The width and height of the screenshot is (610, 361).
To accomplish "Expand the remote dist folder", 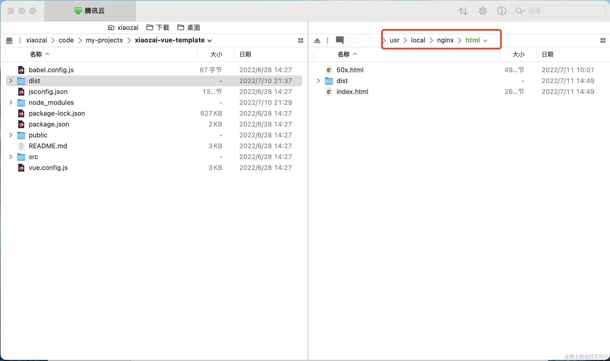I will [319, 81].
